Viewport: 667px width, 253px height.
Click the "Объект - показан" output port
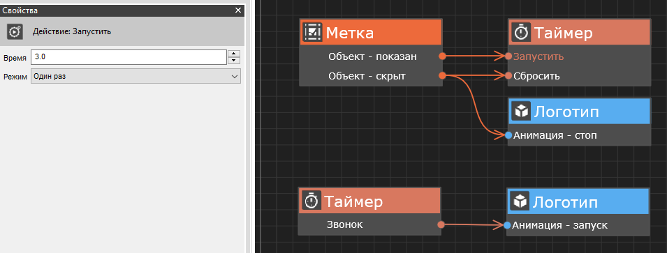click(x=442, y=56)
